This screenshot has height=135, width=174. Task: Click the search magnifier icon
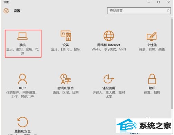click(168, 11)
